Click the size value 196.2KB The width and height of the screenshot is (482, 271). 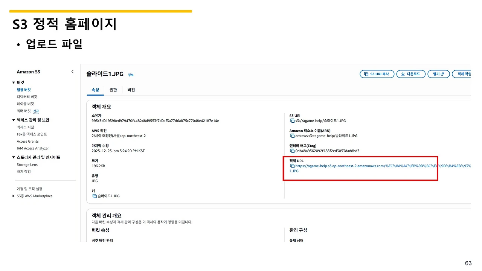(98, 166)
